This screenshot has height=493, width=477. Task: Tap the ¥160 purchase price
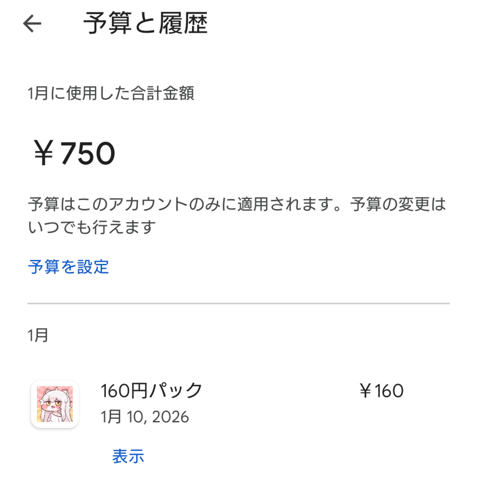coord(381,391)
